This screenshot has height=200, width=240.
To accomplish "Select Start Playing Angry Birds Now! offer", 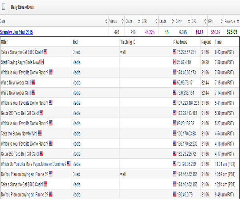I will (20, 62).
